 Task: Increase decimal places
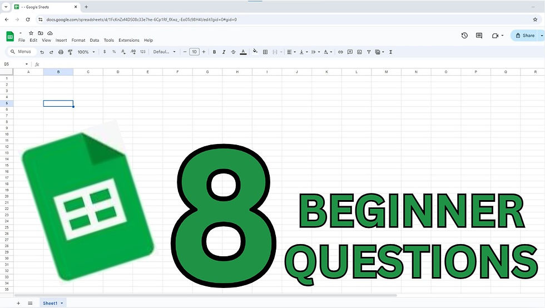pos(133,52)
